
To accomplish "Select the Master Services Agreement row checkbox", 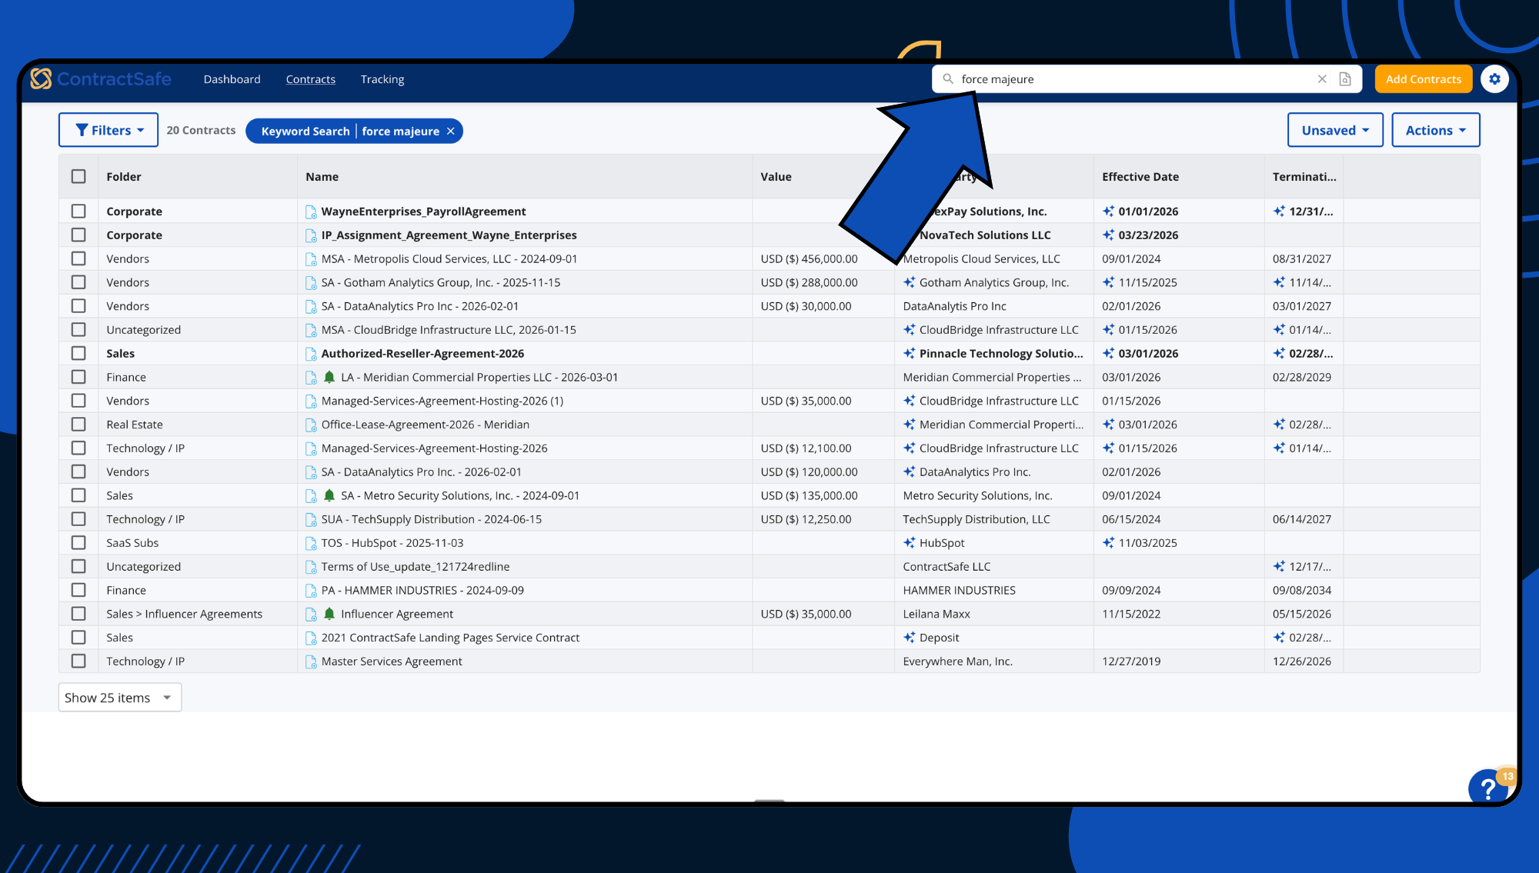I will point(78,661).
